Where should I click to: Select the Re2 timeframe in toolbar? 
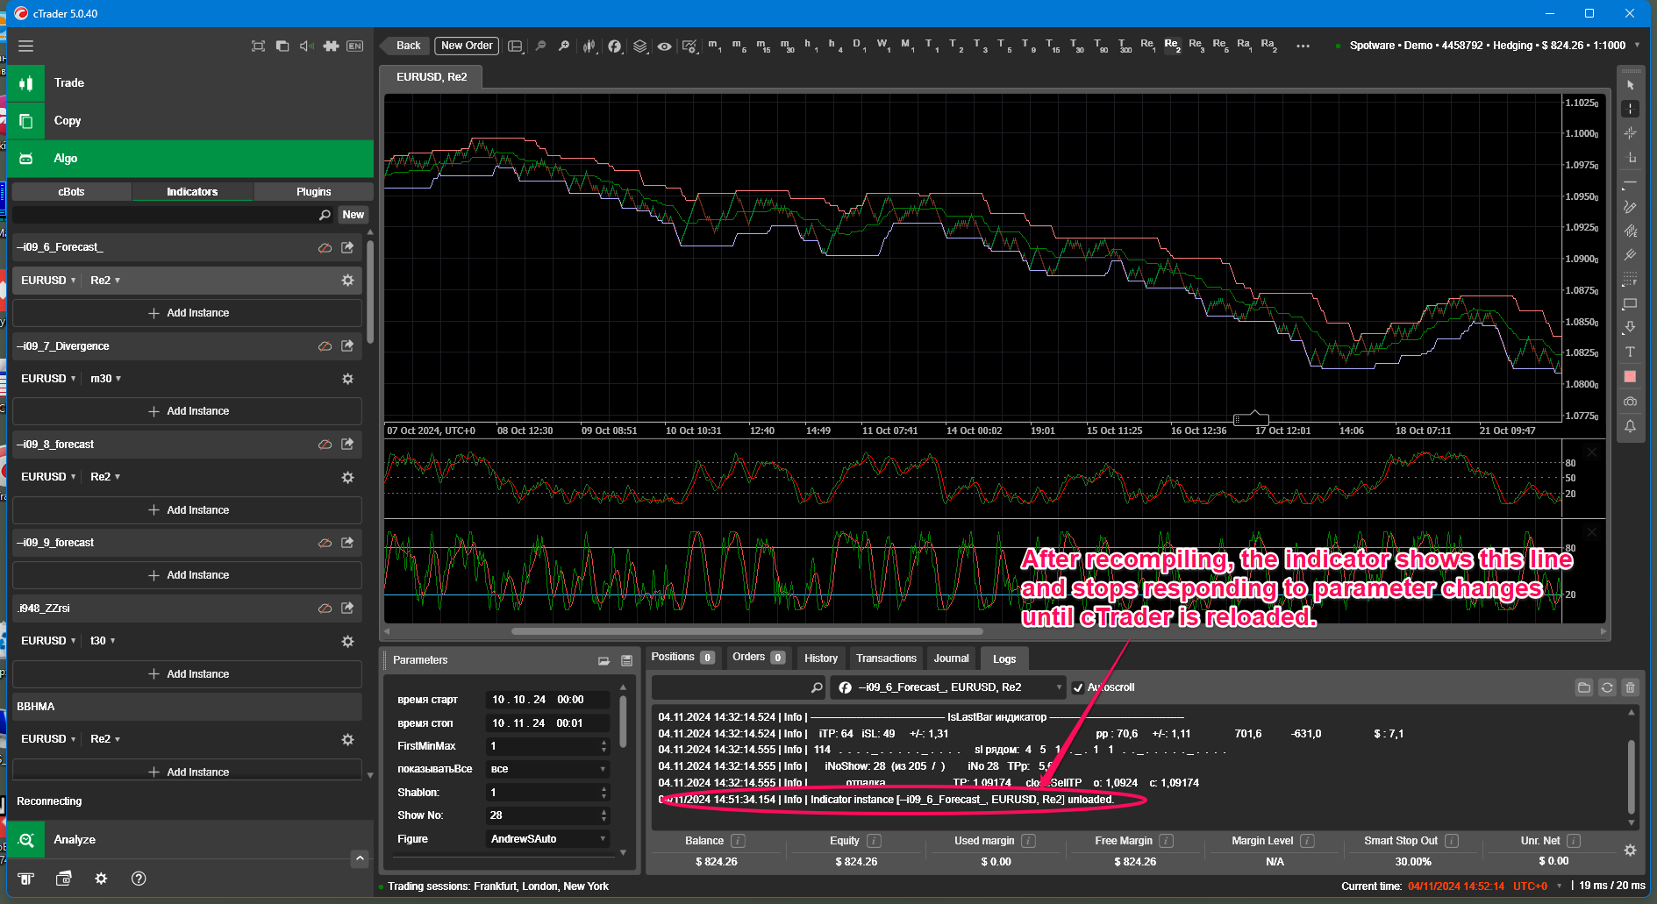tap(1172, 46)
